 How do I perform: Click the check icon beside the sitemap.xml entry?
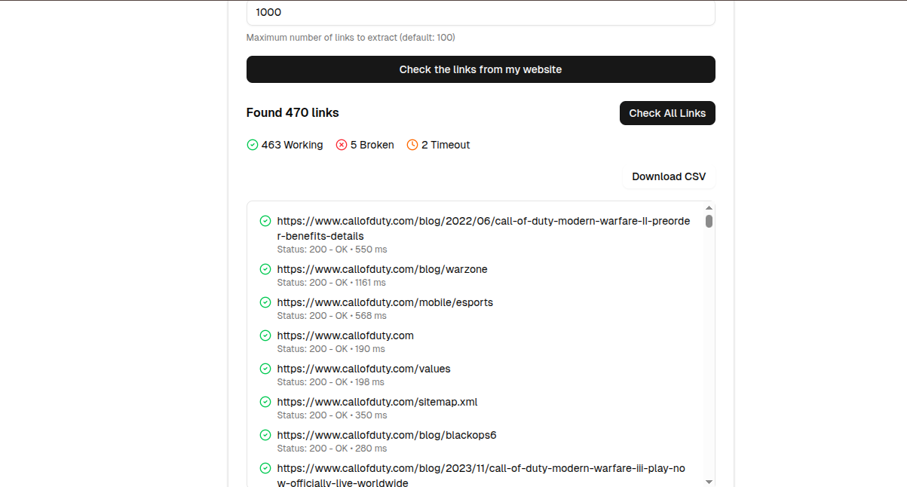(x=265, y=402)
